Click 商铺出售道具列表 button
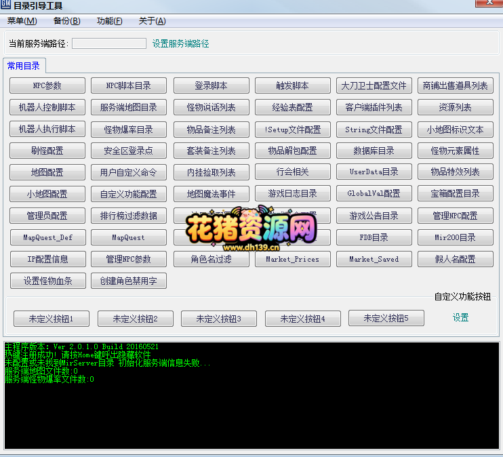 pos(455,85)
